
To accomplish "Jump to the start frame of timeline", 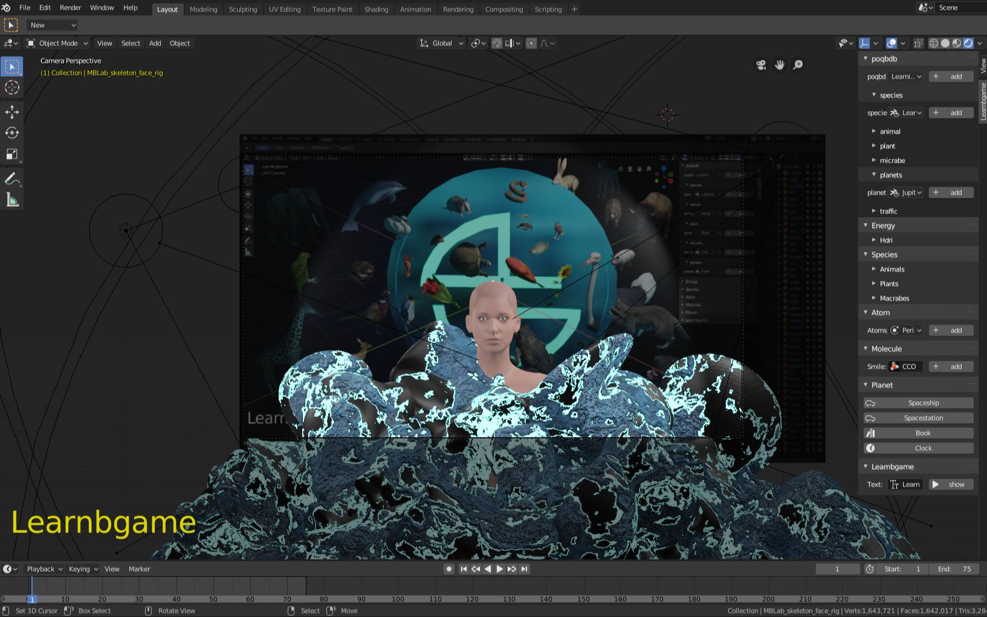I will (464, 569).
